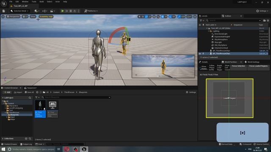
Task: Click the Search Blueprints input field
Action: [x=76, y=98]
